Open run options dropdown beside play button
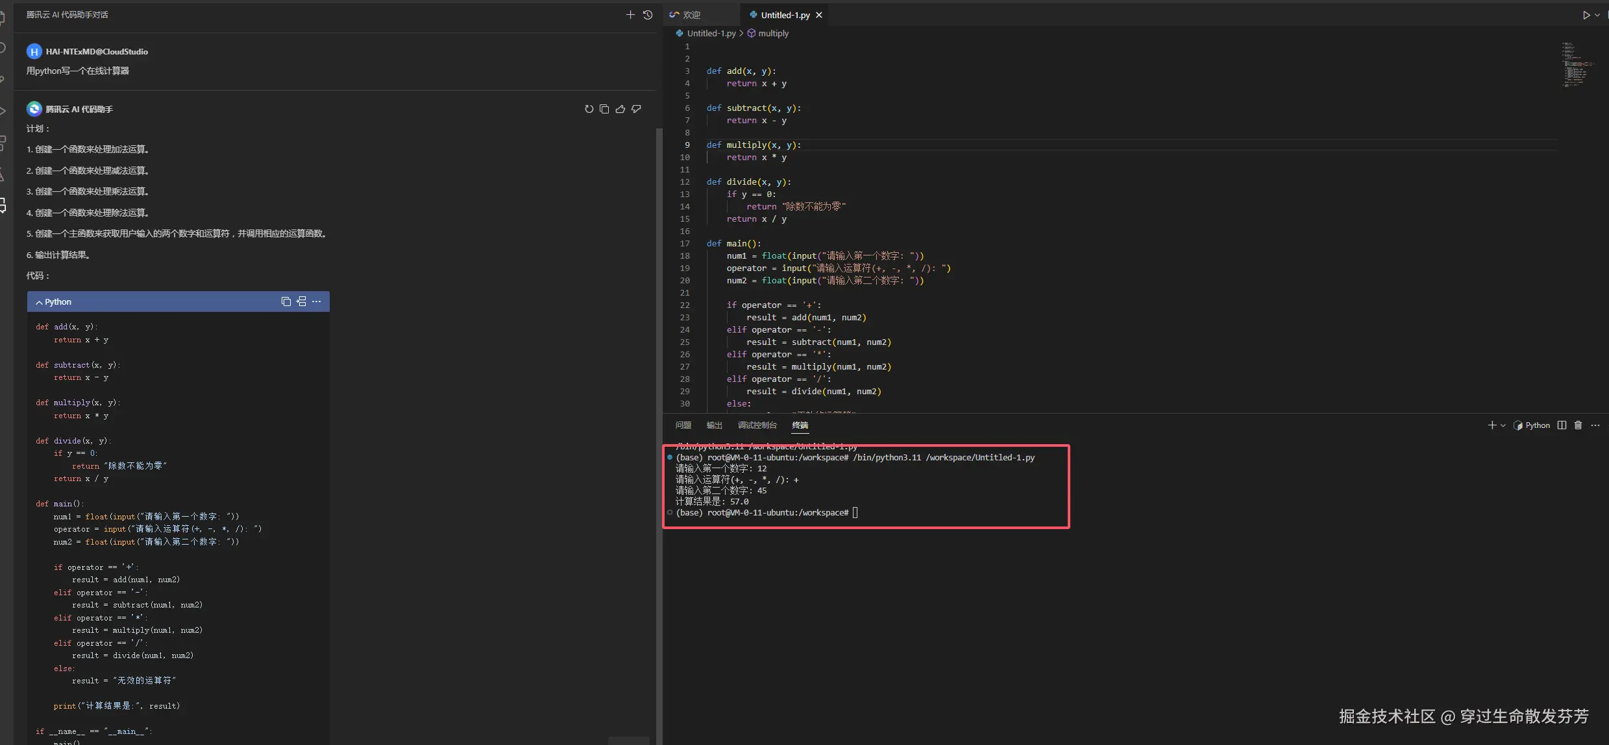The height and width of the screenshot is (745, 1609). [1597, 15]
